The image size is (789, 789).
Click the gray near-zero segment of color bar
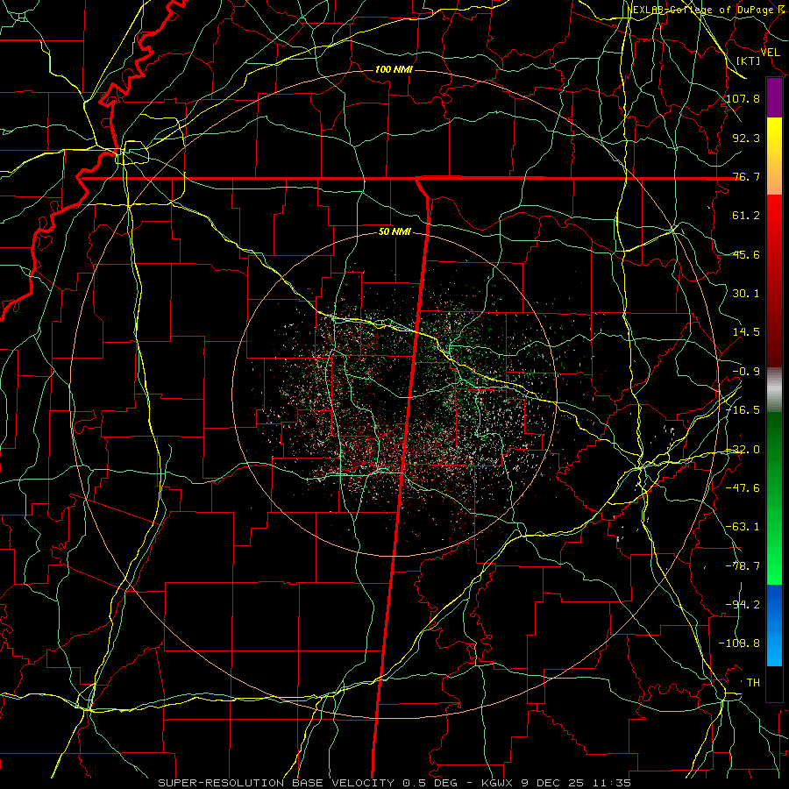click(x=774, y=390)
